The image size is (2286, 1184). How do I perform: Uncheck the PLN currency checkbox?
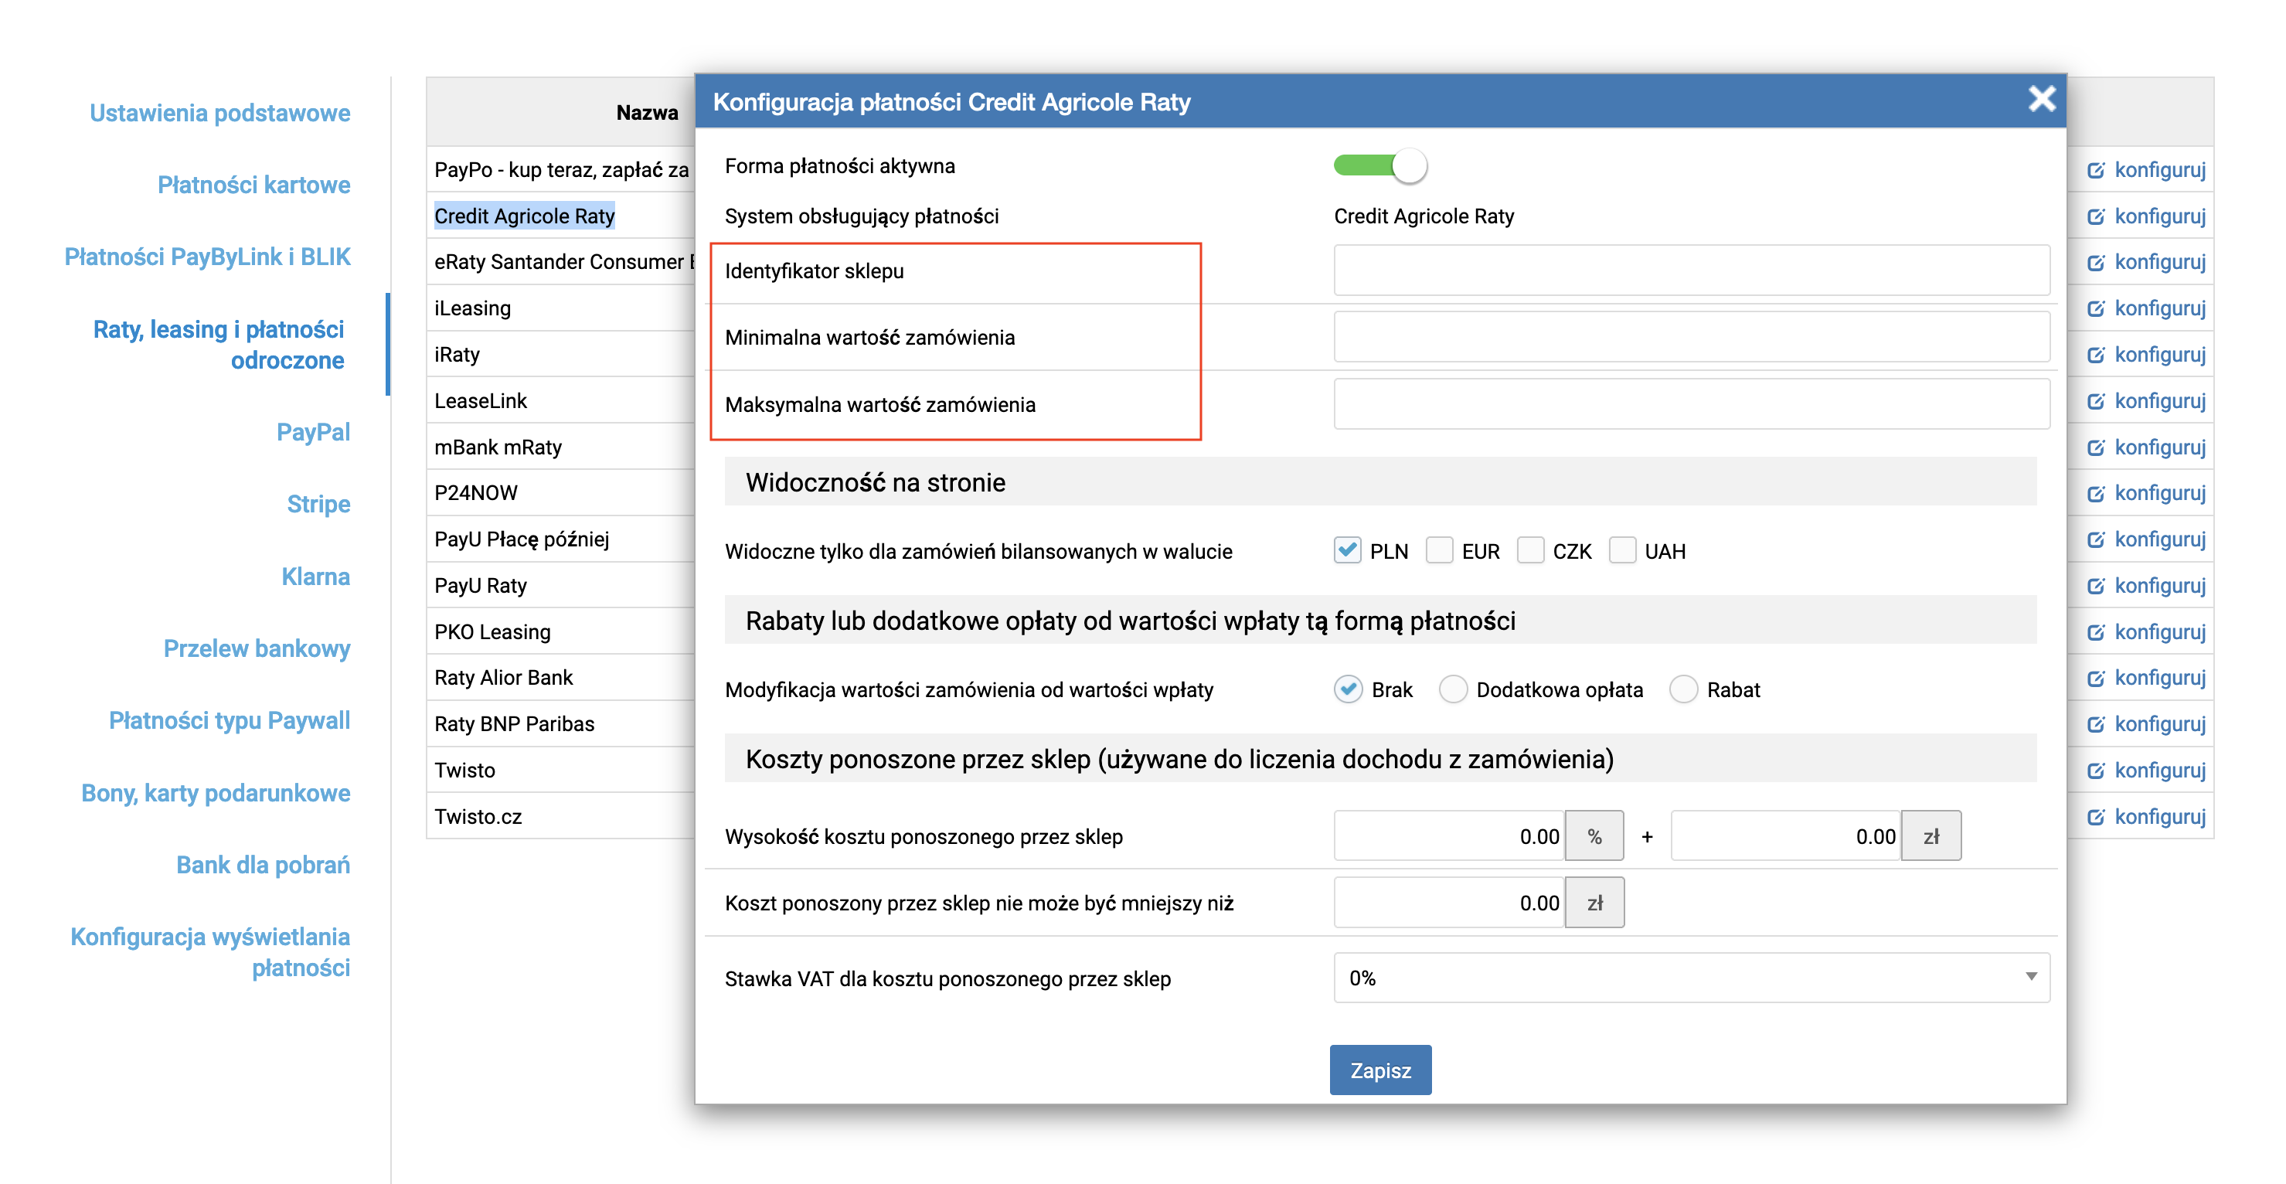(x=1347, y=550)
